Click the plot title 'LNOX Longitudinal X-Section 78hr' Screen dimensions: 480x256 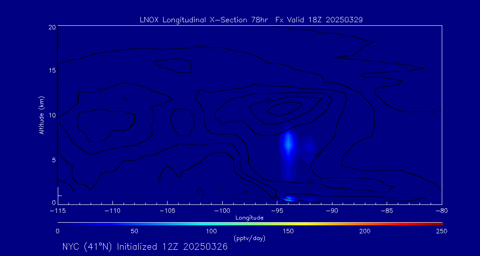[x=204, y=20]
